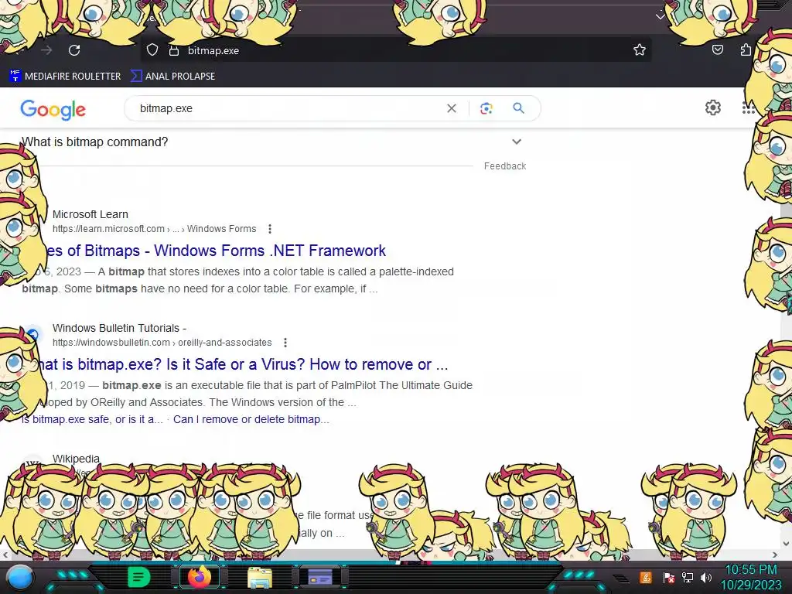Click the forward navigation arrow
Viewport: 792px width, 594px height.
[46, 50]
